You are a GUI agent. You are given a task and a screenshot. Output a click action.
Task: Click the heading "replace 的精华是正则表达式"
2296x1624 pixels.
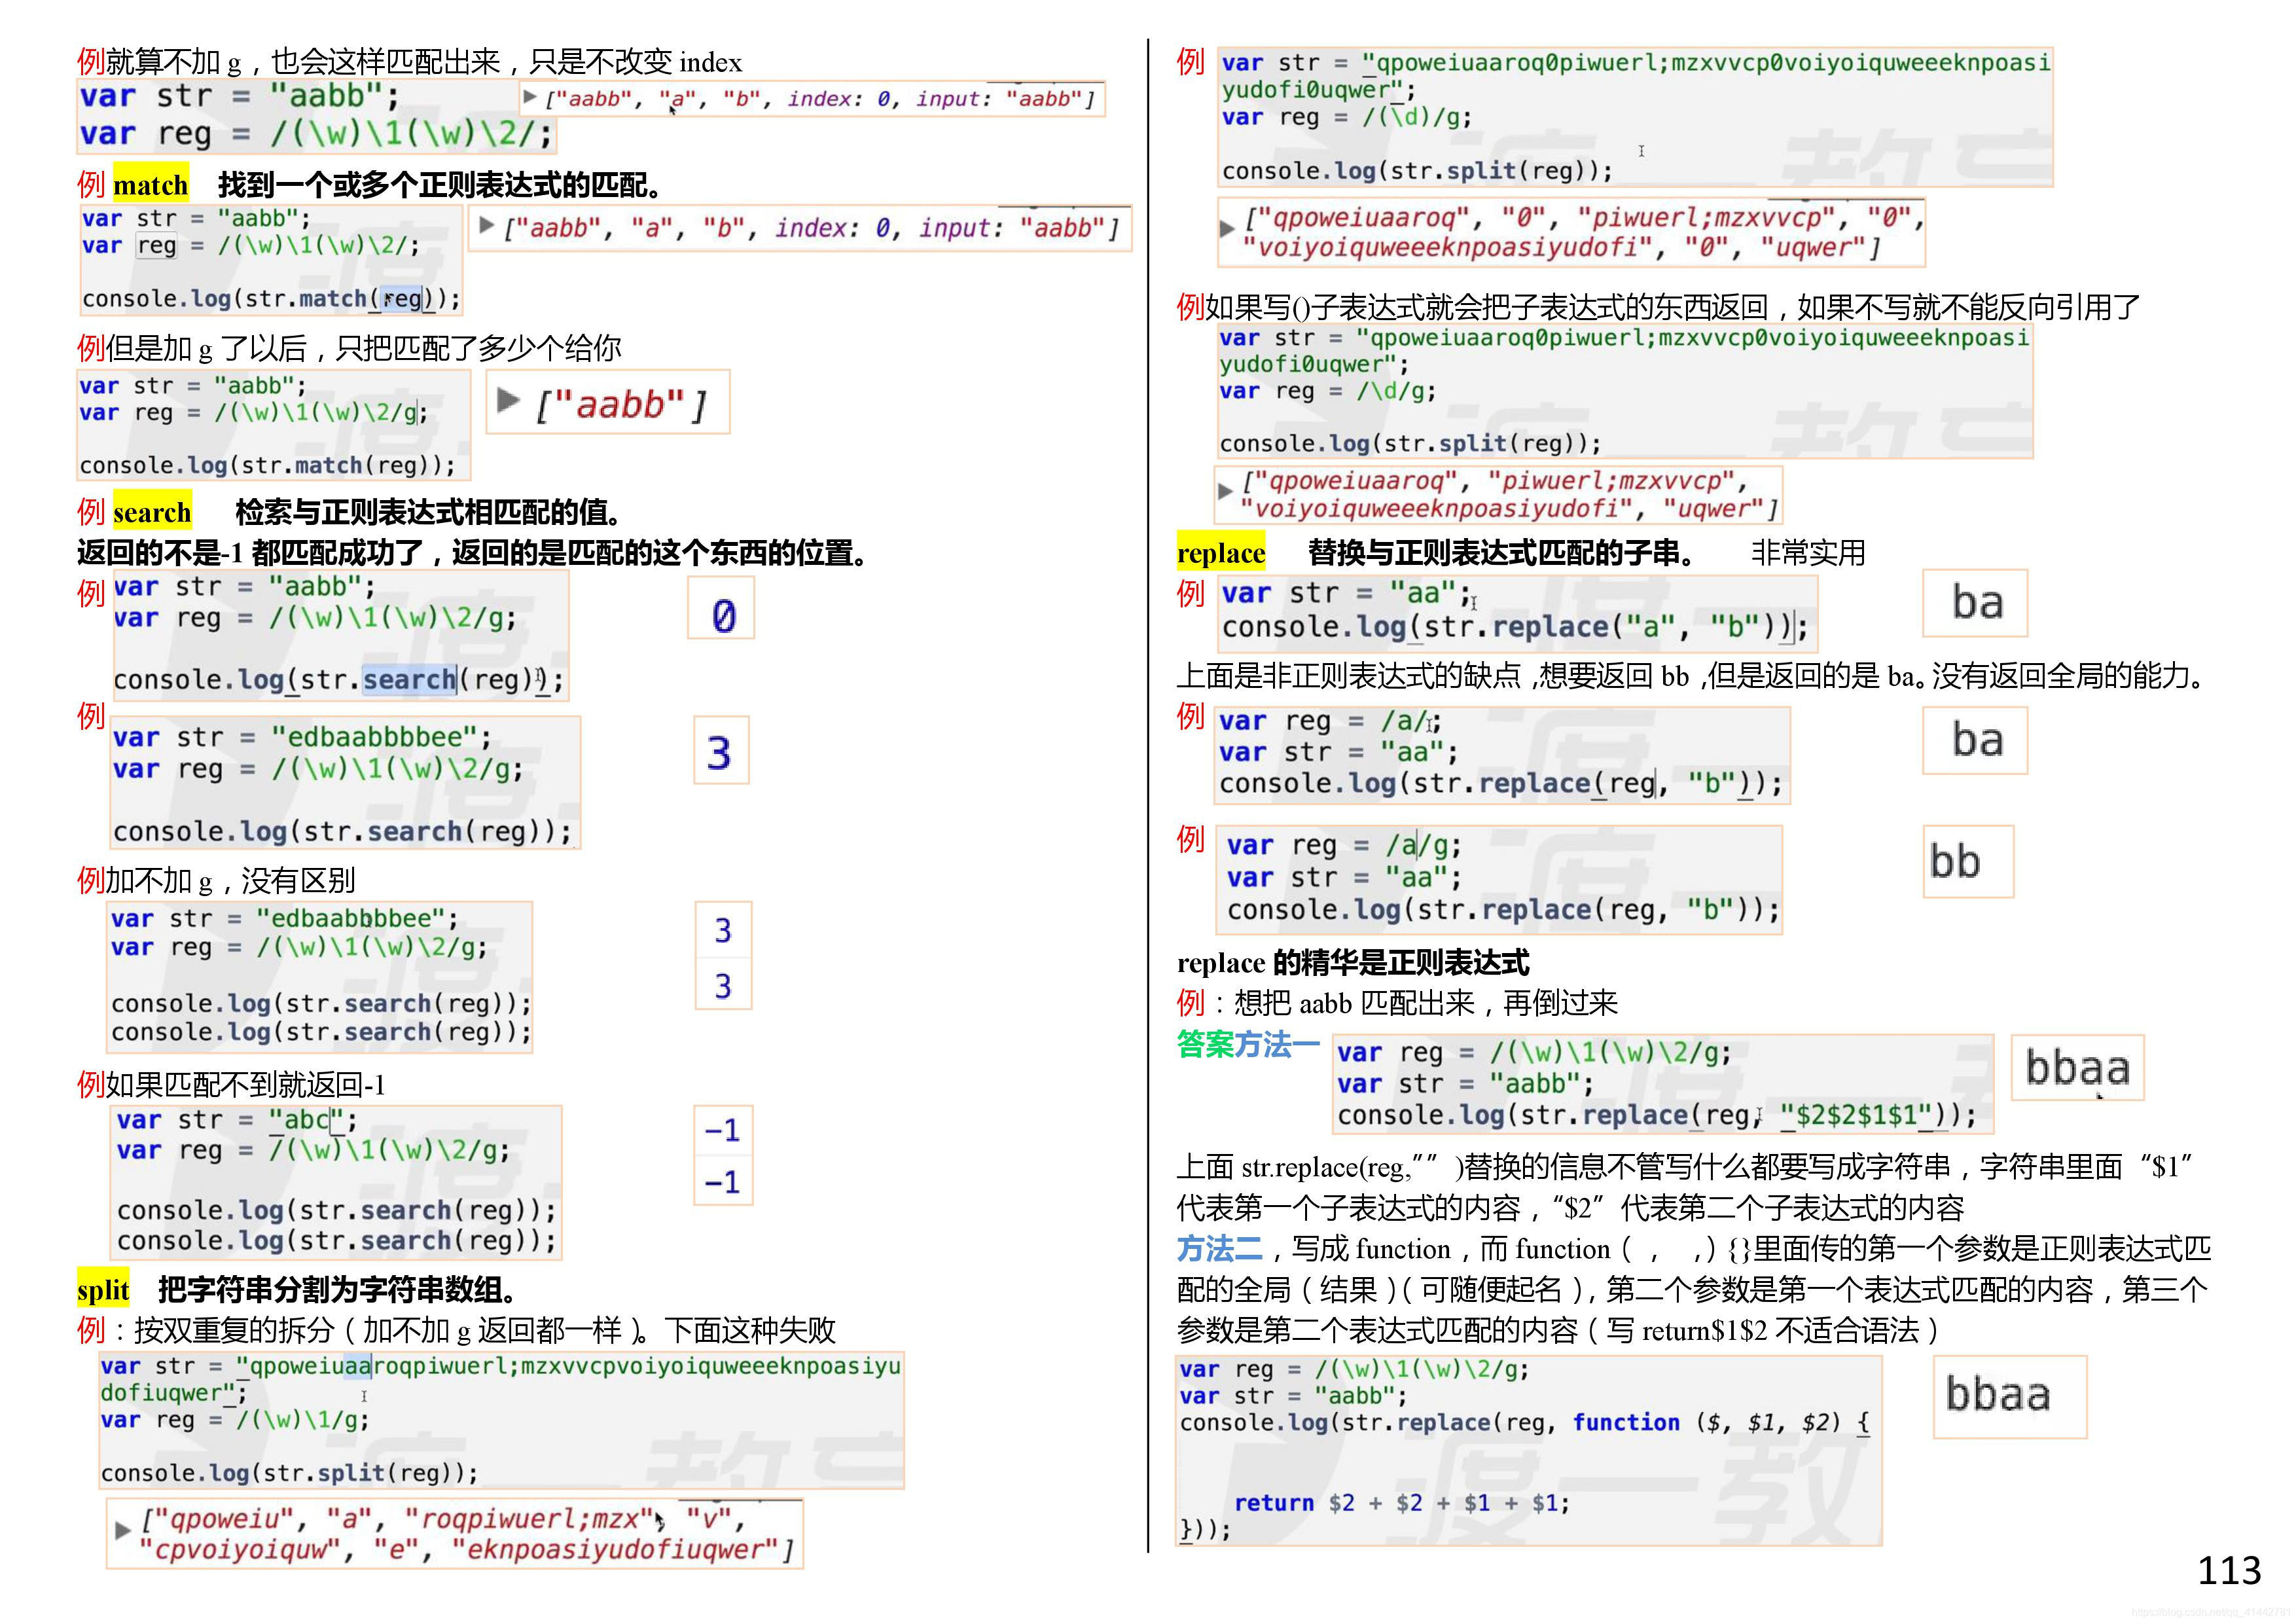pos(1353,963)
